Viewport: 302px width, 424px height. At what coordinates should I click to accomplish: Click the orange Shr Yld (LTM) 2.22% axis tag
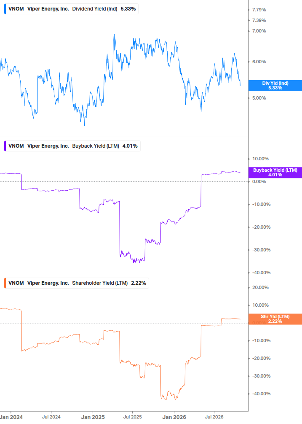coord(275,319)
